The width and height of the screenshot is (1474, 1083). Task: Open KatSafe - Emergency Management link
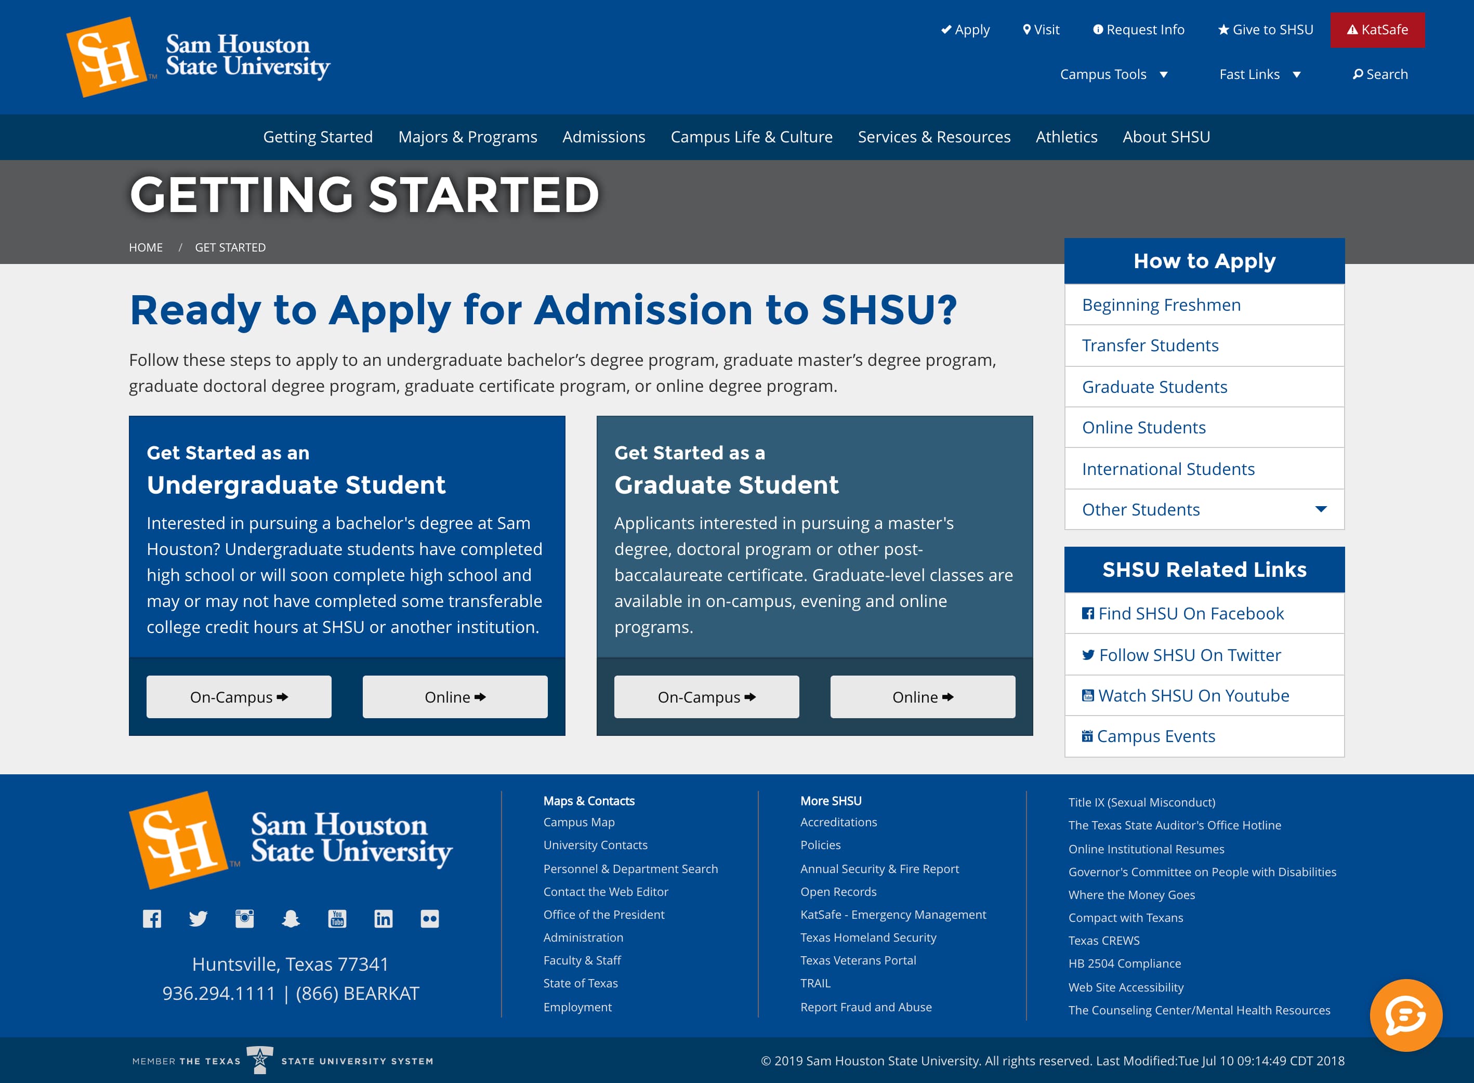[x=893, y=915]
